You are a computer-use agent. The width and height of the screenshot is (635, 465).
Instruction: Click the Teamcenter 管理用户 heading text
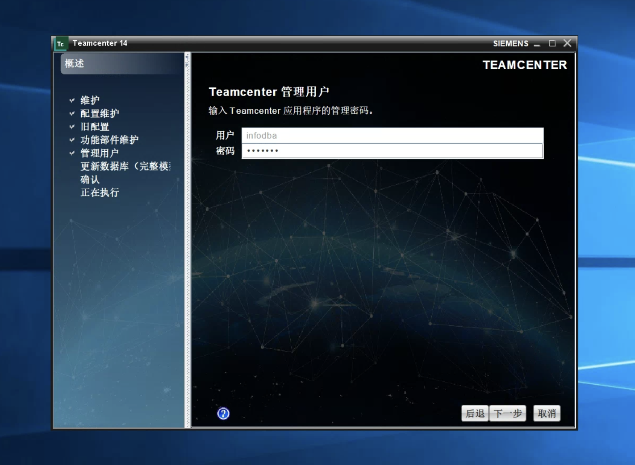(x=269, y=92)
